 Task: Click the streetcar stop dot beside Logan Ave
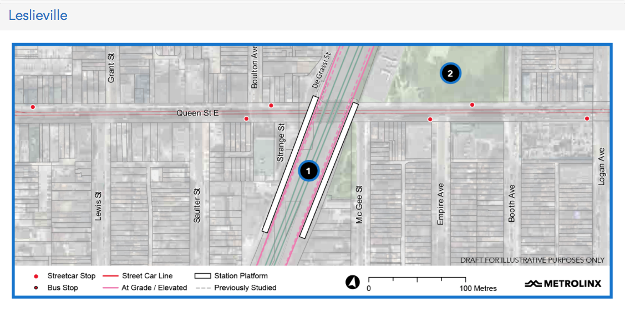point(587,118)
